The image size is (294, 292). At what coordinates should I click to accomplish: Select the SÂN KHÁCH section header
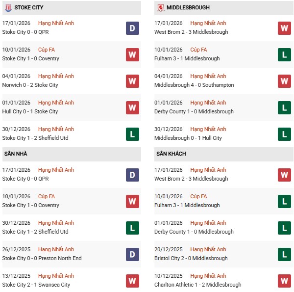[x=171, y=154]
